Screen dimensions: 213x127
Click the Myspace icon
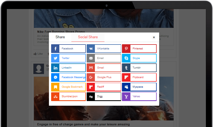coord(126,87)
